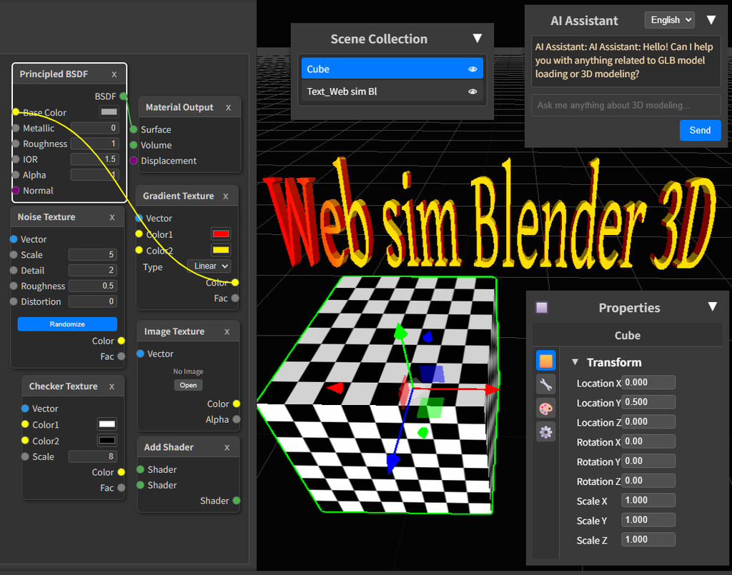Hide the Text_Web sim Bl object
732x575 pixels.
473,92
